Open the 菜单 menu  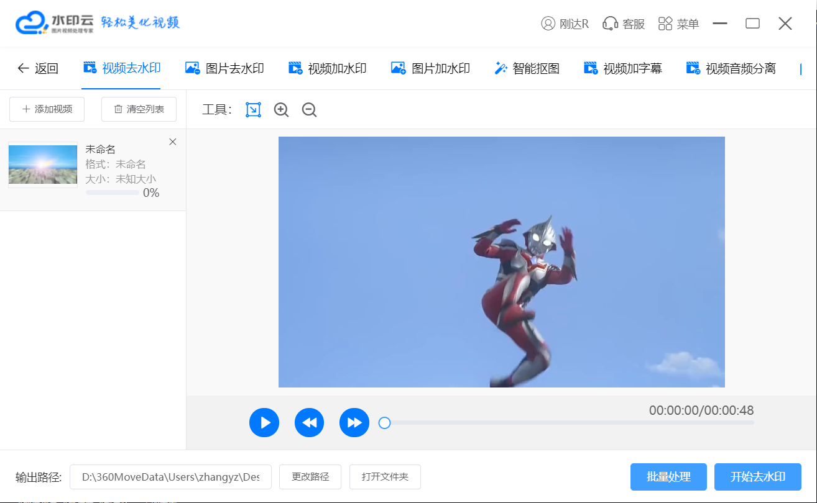pyautogui.click(x=678, y=24)
